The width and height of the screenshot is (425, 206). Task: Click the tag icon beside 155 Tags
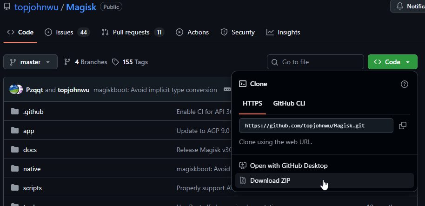116,62
